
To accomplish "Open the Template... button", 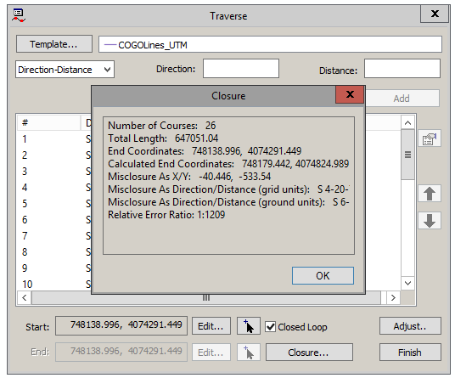I will pyautogui.click(x=54, y=44).
